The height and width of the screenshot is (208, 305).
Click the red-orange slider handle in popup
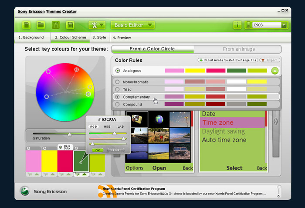coord(123,139)
